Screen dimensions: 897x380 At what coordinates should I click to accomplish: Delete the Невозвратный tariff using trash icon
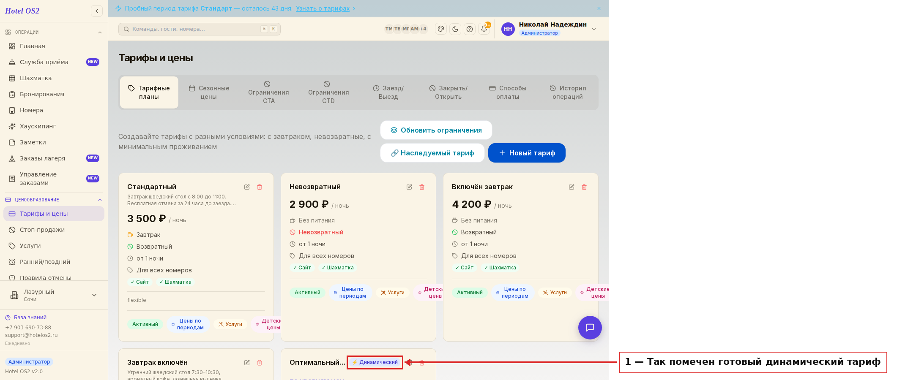[x=422, y=187]
